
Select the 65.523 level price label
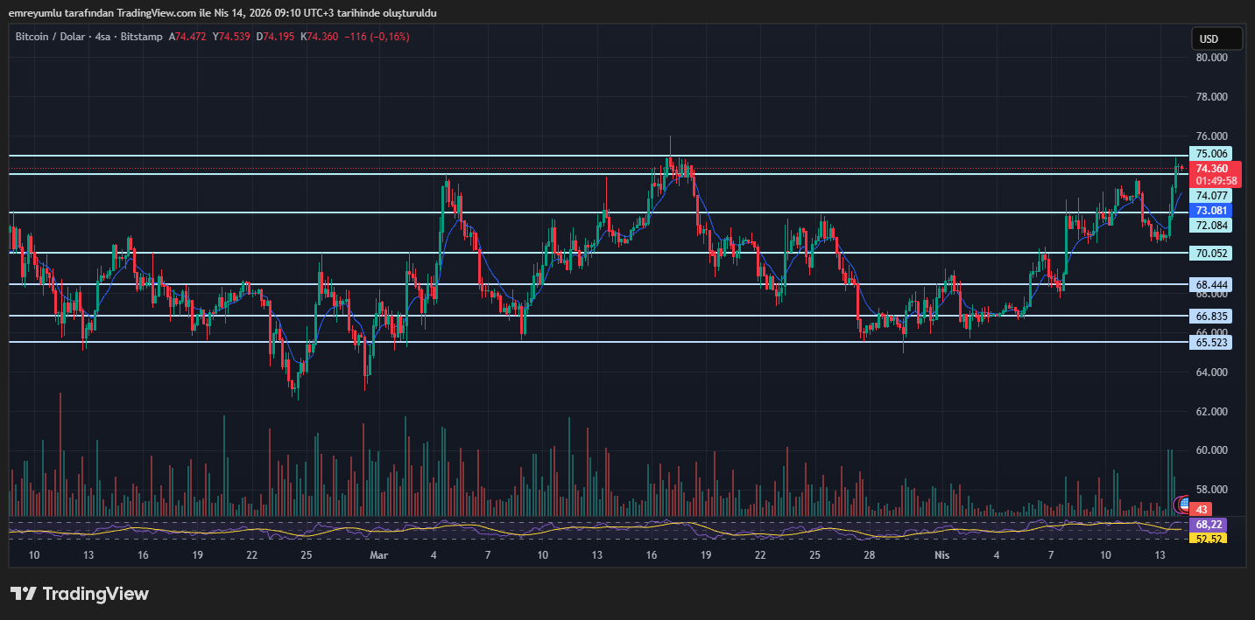pos(1212,343)
